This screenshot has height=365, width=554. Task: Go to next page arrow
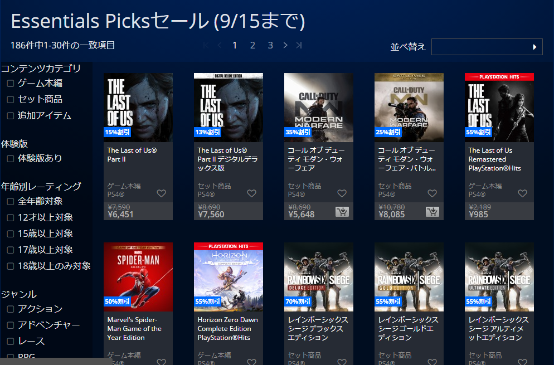pos(285,45)
